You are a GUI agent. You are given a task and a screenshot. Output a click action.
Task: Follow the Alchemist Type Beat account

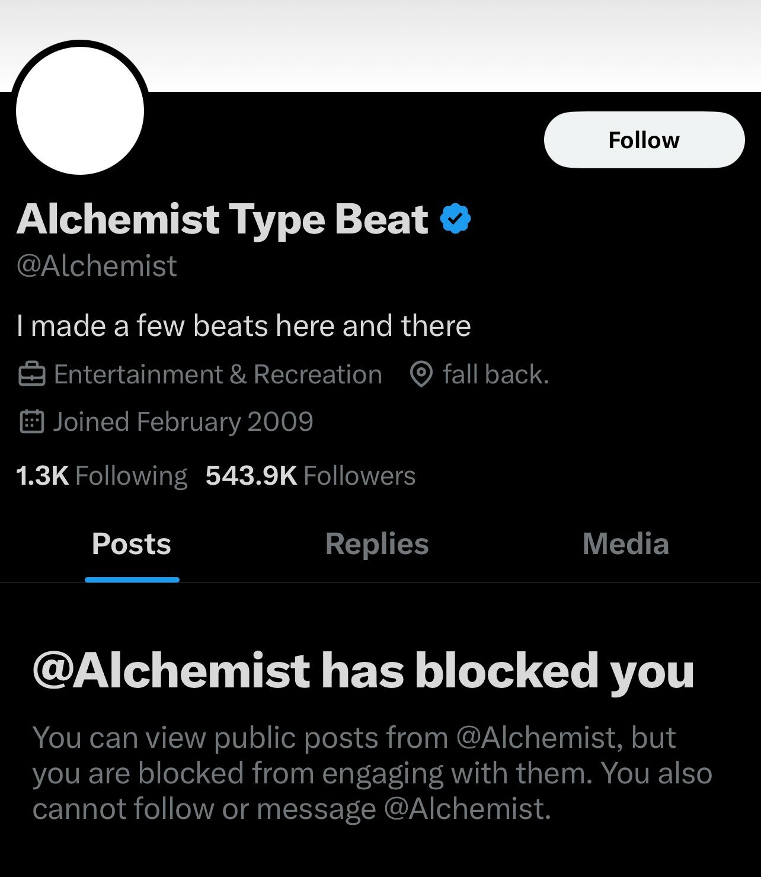644,140
